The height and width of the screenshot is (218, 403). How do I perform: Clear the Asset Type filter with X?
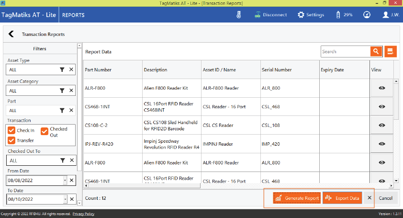tap(71, 70)
